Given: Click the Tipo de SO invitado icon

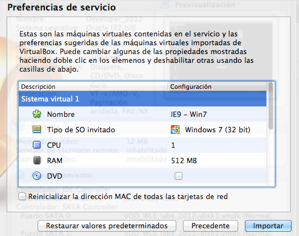Looking at the screenshot, I should [x=37, y=130].
